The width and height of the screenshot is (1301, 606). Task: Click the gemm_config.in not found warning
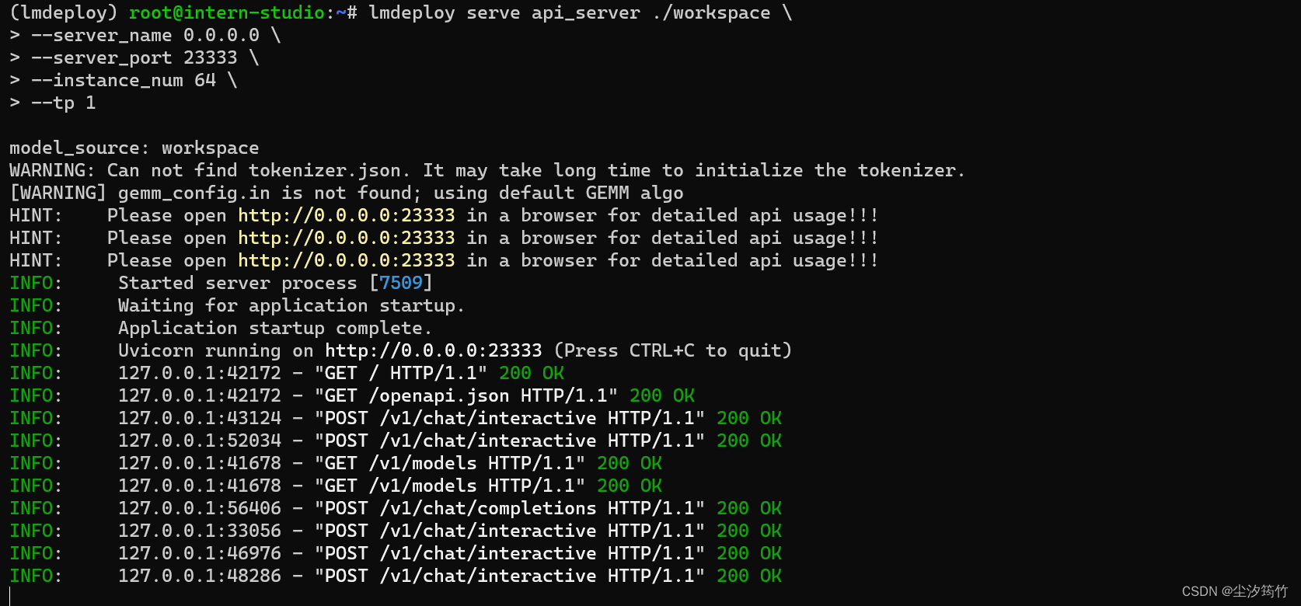click(x=347, y=193)
